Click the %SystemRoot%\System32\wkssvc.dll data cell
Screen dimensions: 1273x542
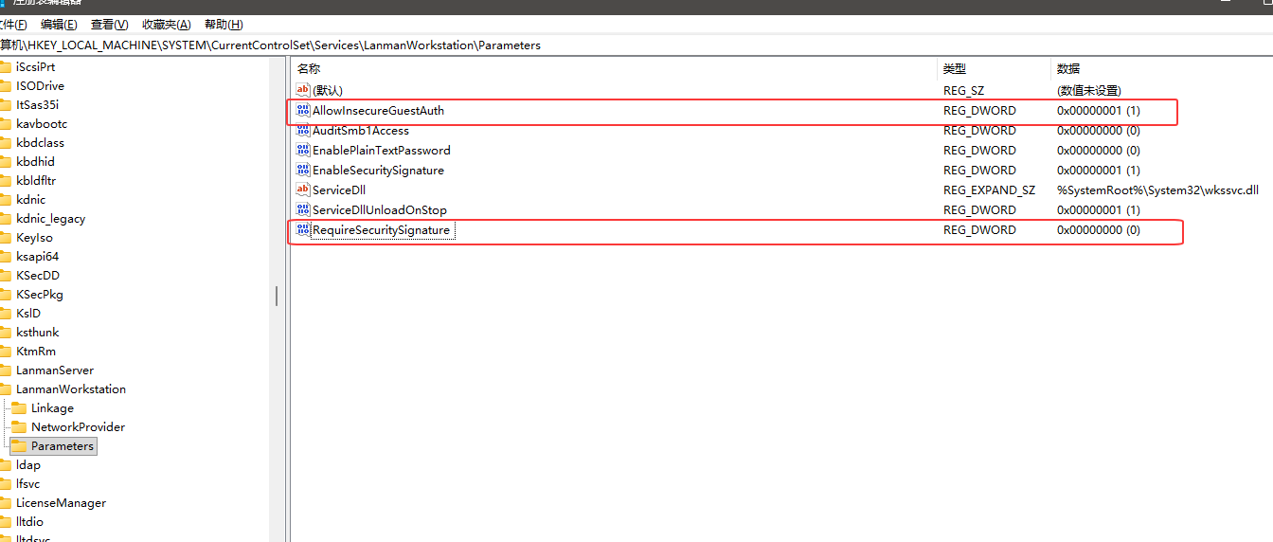pyautogui.click(x=1157, y=190)
